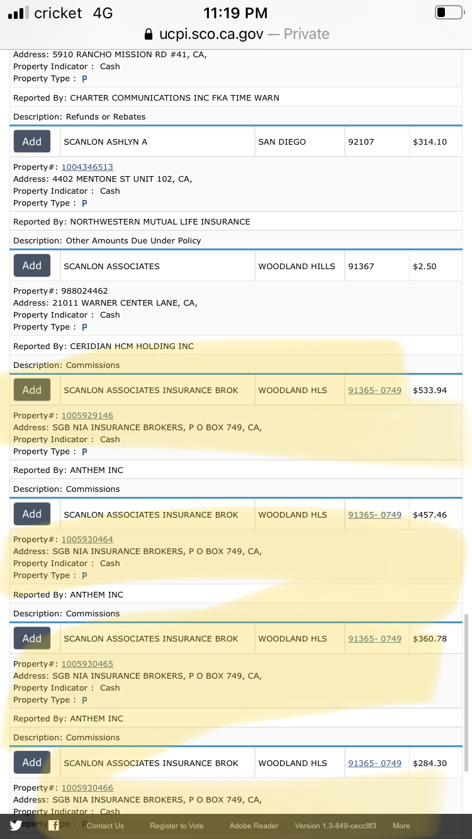Add the $457.46 Scanlon Associates property
This screenshot has height=839, width=472.
(x=32, y=514)
